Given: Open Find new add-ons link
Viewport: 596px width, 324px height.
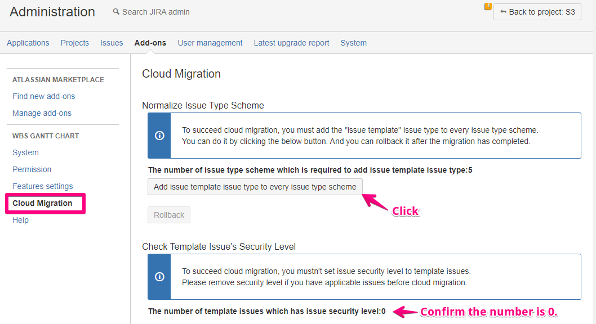Looking at the screenshot, I should (44, 96).
